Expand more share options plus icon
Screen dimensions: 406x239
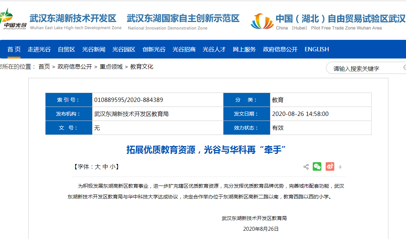click(340, 167)
